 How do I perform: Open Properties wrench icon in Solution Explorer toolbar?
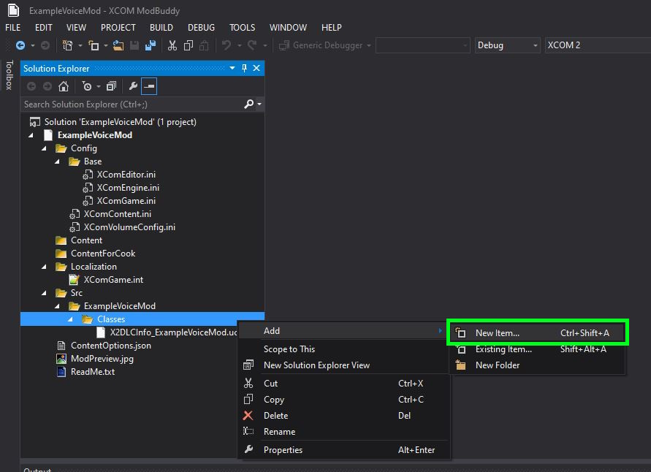(133, 86)
